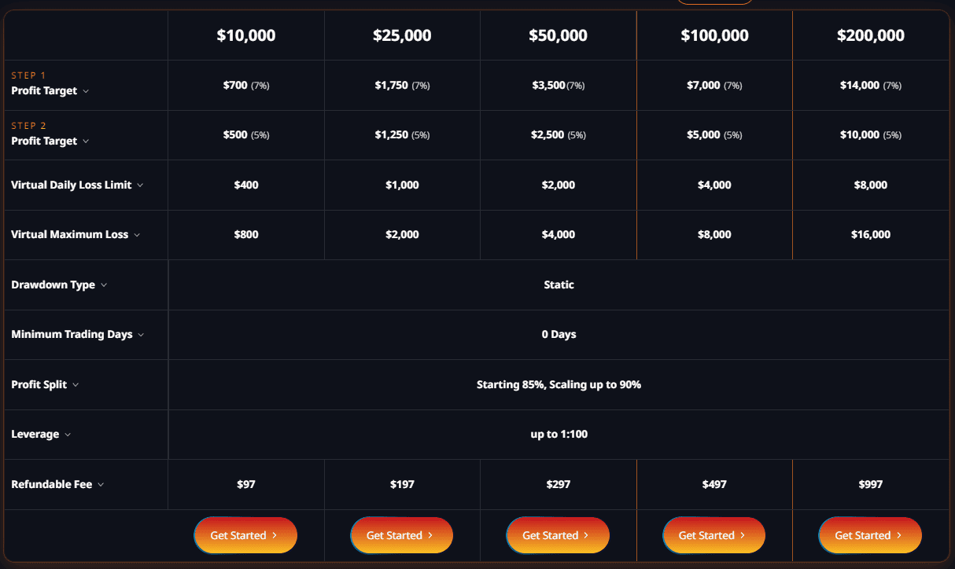Viewport: 955px width, 569px height.
Task: Click Get Started under the $100,000 plan
Action: pos(713,535)
